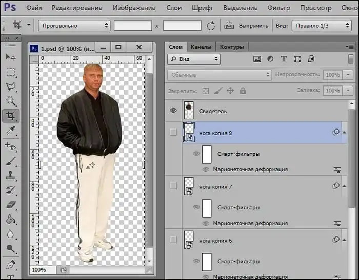Select the Polygonal Lasso tool
Screen dimensions: 359x280
10,87
